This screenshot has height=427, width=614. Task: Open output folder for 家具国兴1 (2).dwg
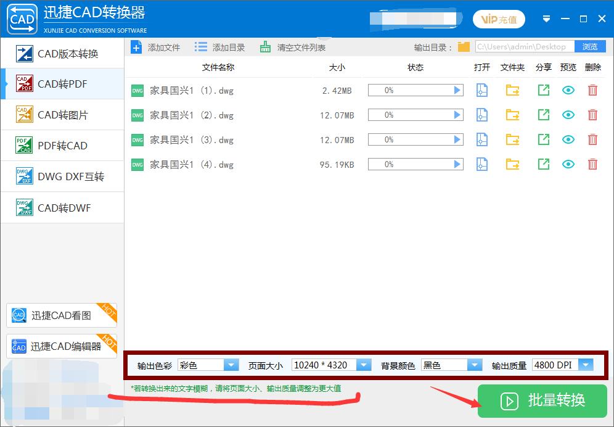pos(512,115)
